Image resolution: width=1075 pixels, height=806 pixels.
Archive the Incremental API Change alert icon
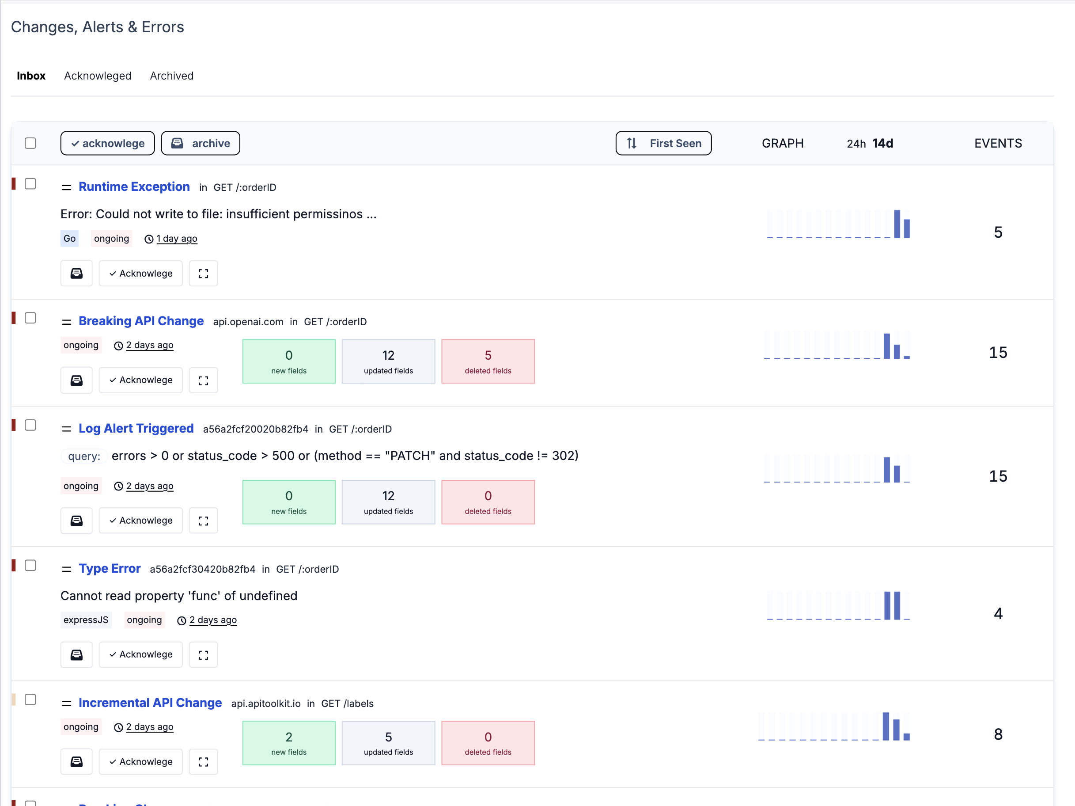pyautogui.click(x=76, y=761)
